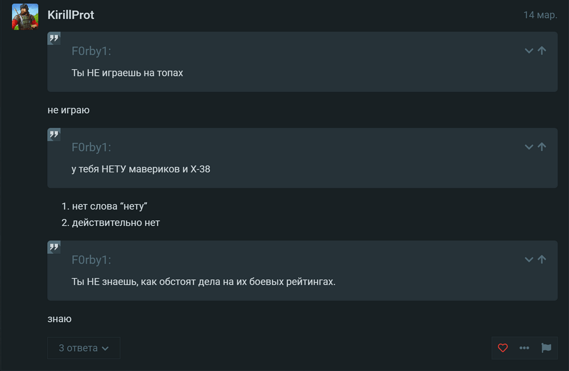
Task: Open KirillProt's avatar picture
Action: [25, 17]
